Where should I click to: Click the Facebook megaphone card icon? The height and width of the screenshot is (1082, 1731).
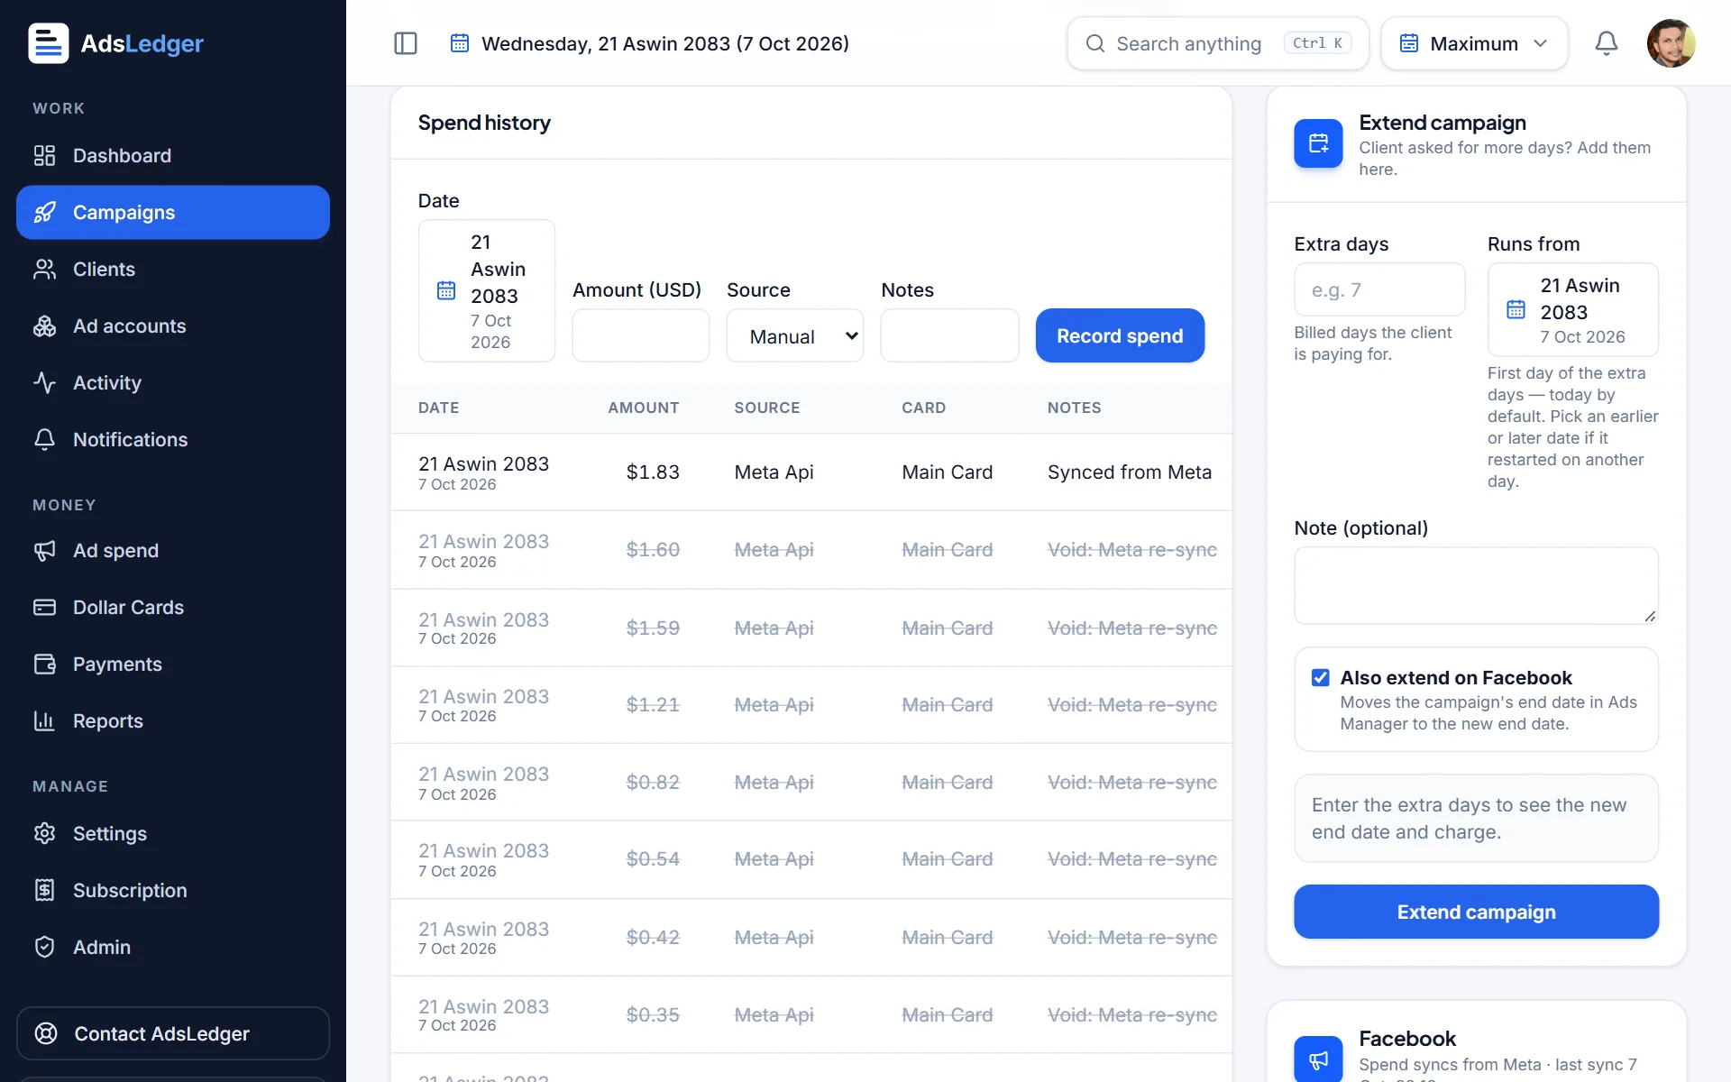pos(1319,1059)
